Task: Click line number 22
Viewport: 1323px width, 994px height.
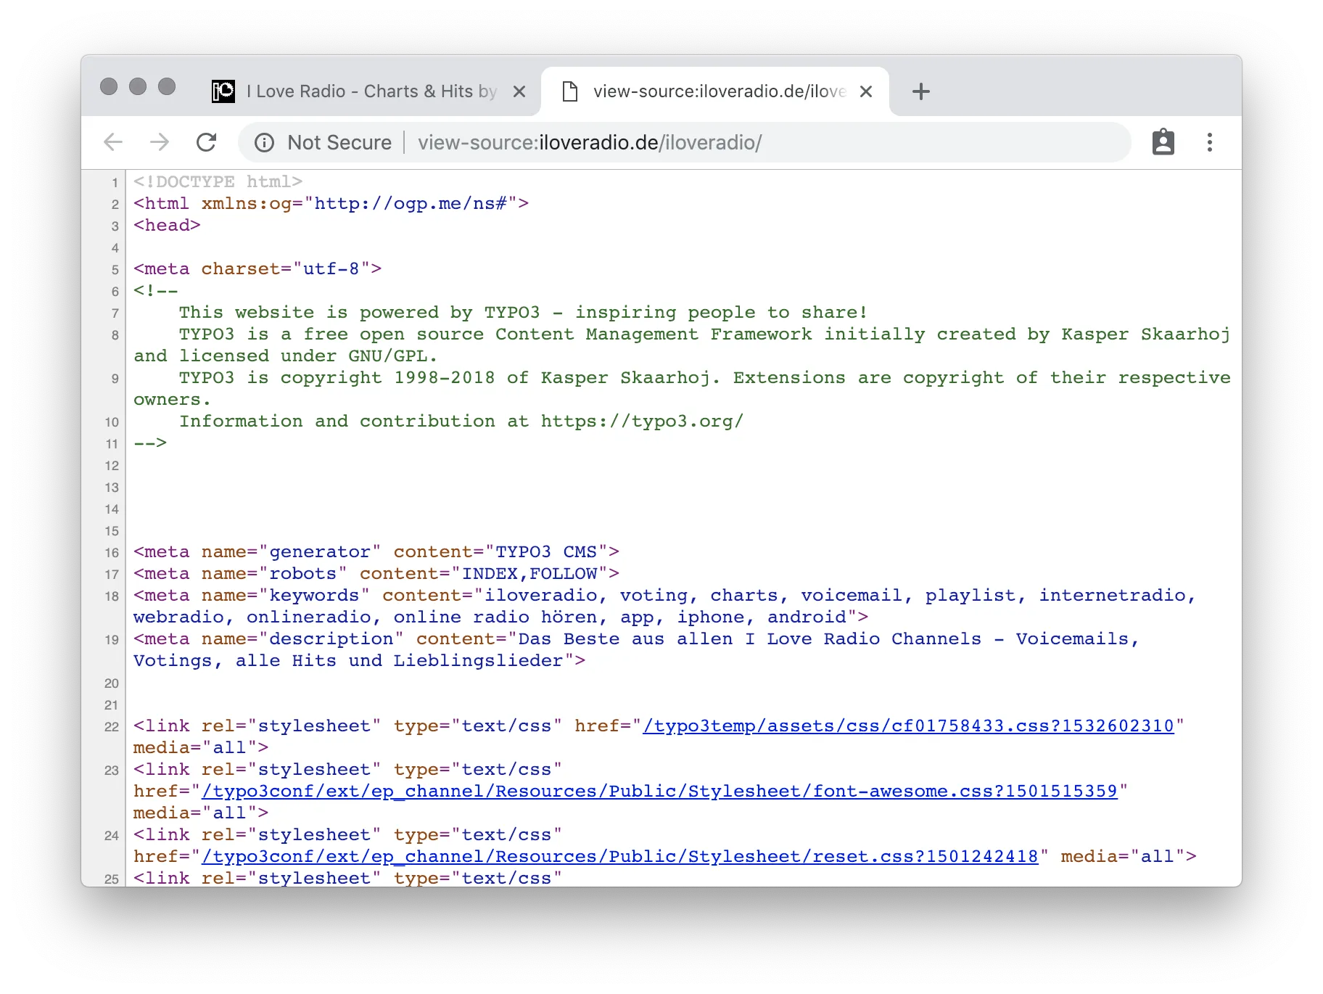Action: pos(111,726)
